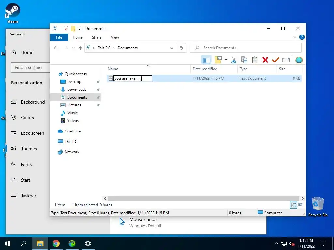Viewport: 334px width, 250px height.
Task: Select Documents in the navigation pane
Action: 77,97
